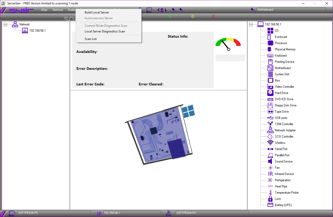Select the Temperature Probe thermometer icon
The image size is (333, 217).
click(270, 193)
